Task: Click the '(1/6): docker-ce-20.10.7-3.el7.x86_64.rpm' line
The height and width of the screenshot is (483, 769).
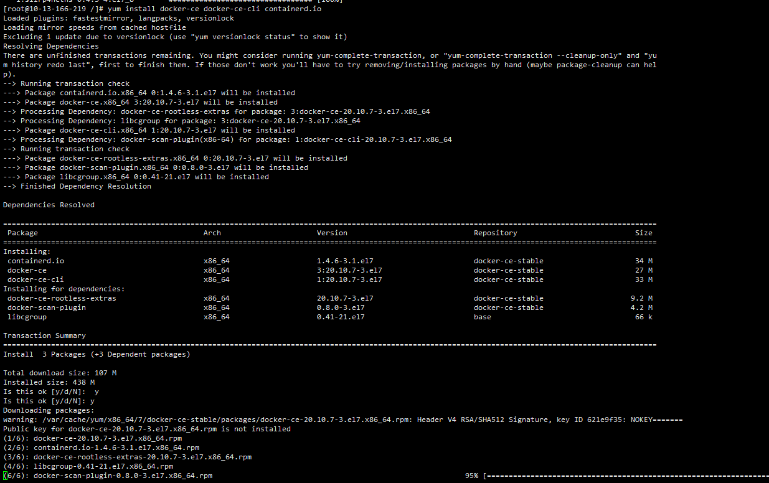Action: click(x=92, y=438)
